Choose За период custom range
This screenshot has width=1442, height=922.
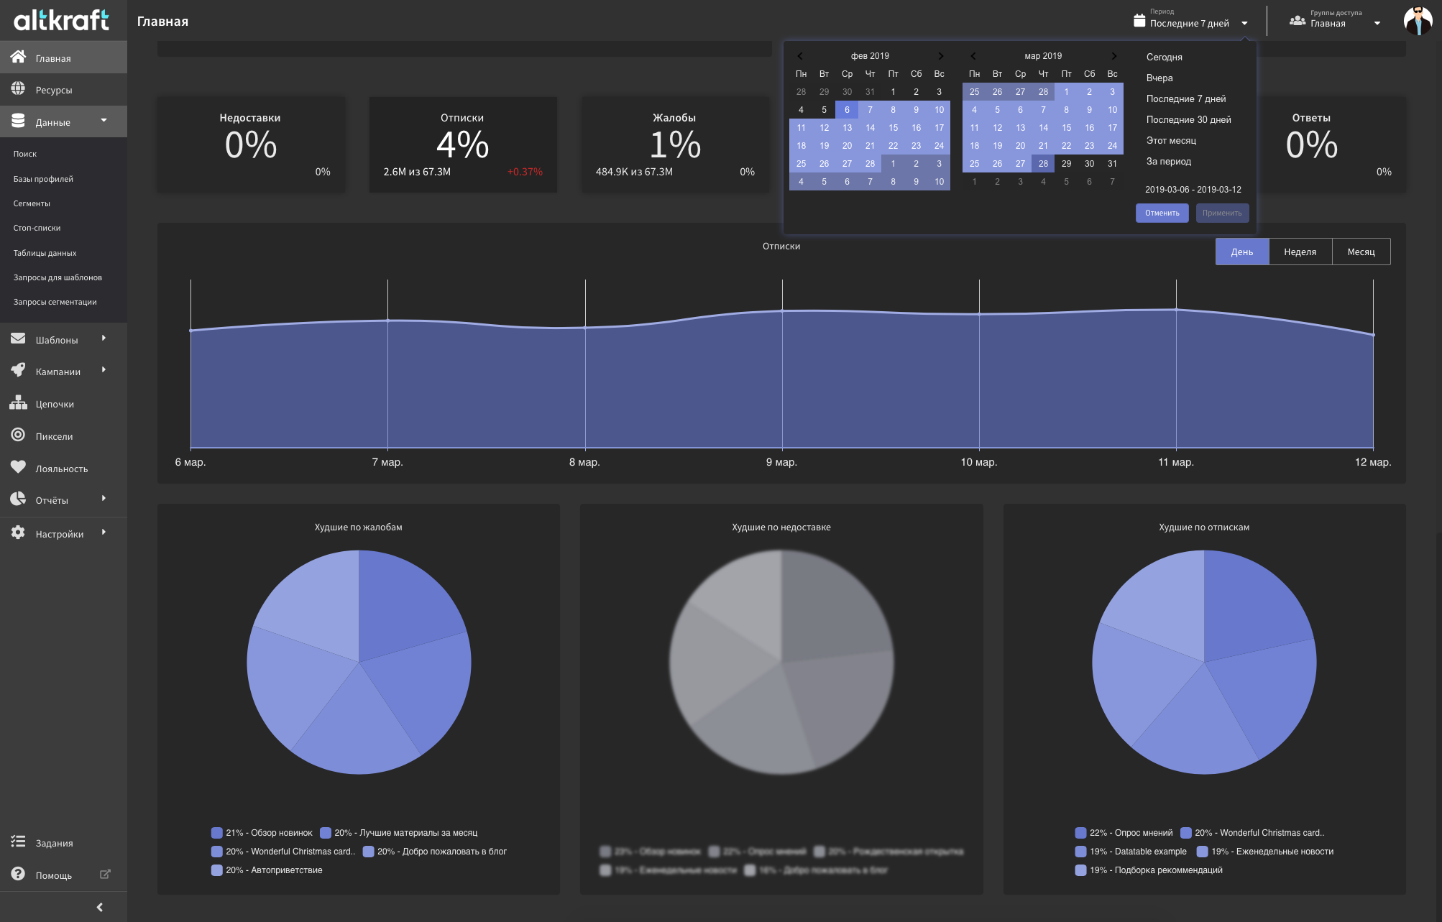click(1168, 161)
